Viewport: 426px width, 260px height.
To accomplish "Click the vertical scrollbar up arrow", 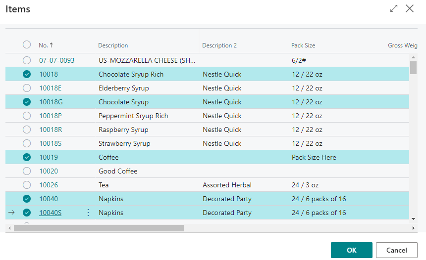I will pos(413,58).
